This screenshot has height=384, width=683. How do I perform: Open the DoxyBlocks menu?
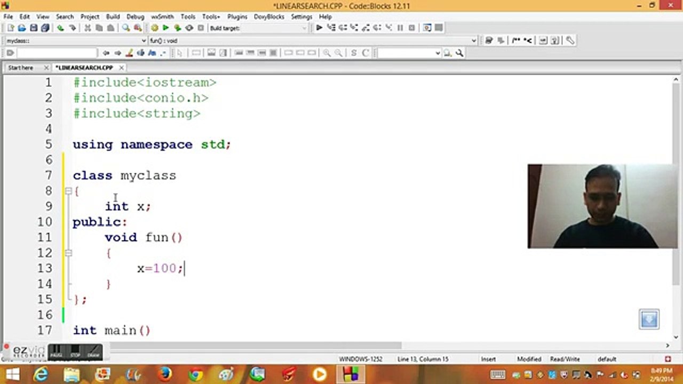269,17
